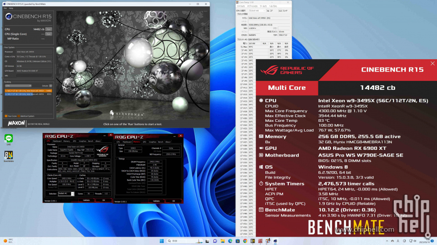The width and height of the screenshot is (437, 245).
Task: Open the IME input mode indicator
Action: 398,241
